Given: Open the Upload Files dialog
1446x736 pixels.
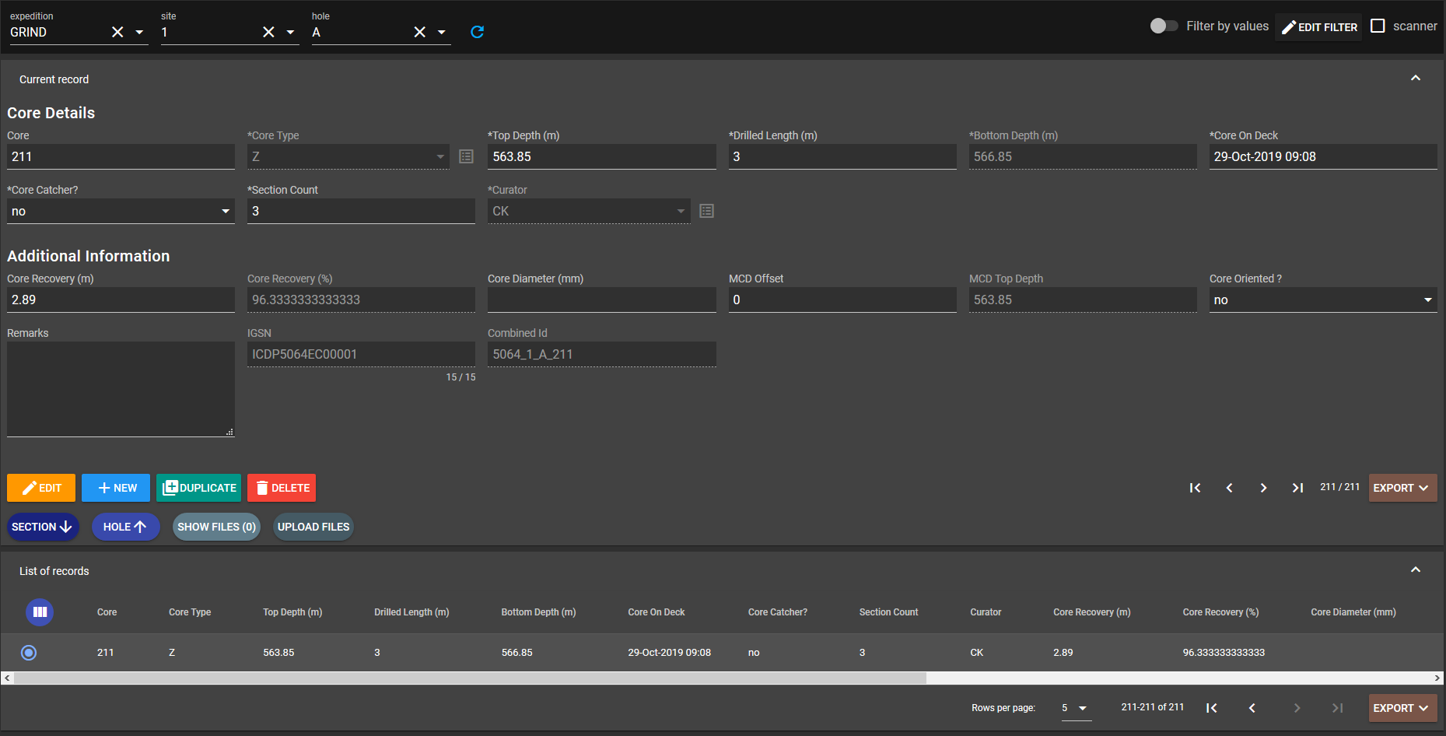Looking at the screenshot, I should point(313,527).
